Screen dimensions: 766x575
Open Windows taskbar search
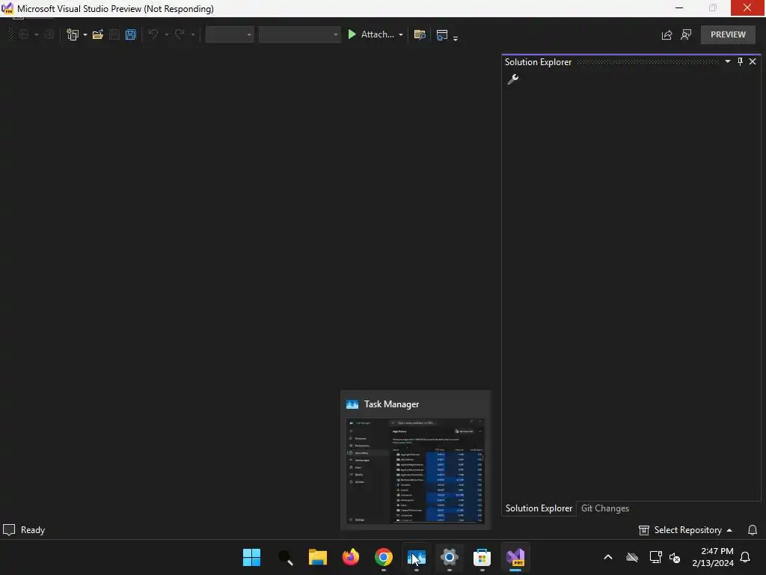click(x=285, y=557)
